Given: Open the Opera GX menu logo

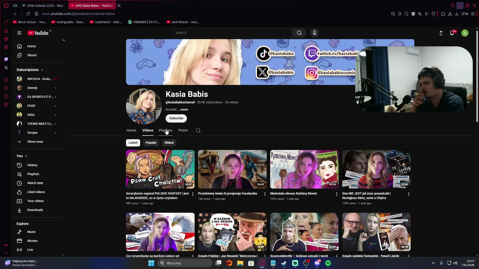Looking at the screenshot, I should coord(6,6).
